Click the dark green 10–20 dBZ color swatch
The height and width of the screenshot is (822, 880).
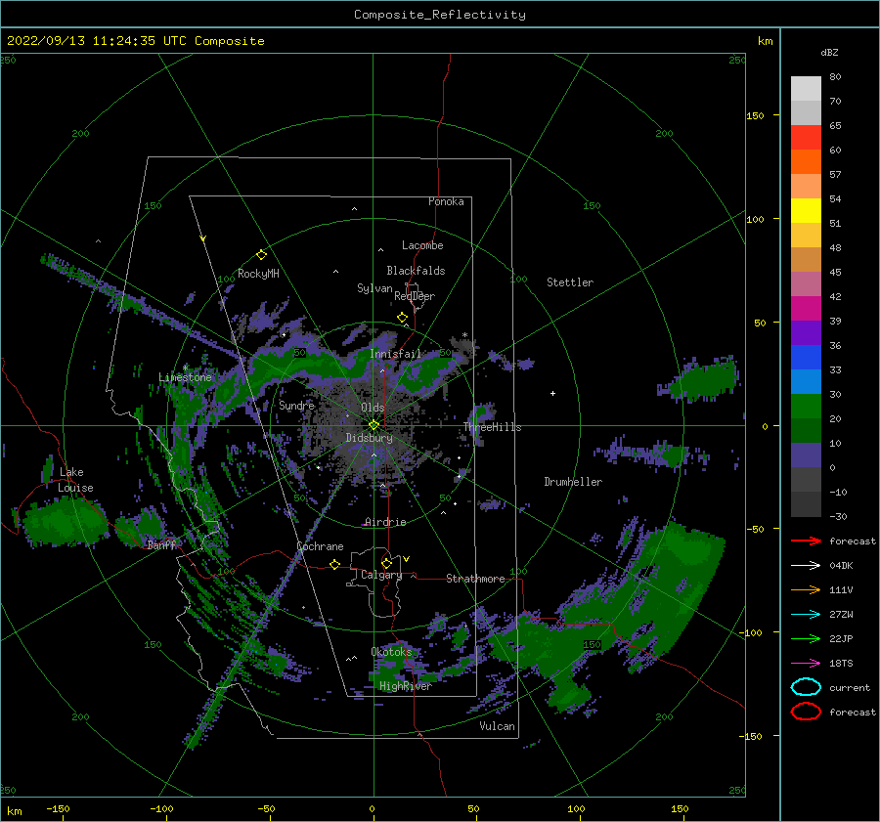pos(806,430)
